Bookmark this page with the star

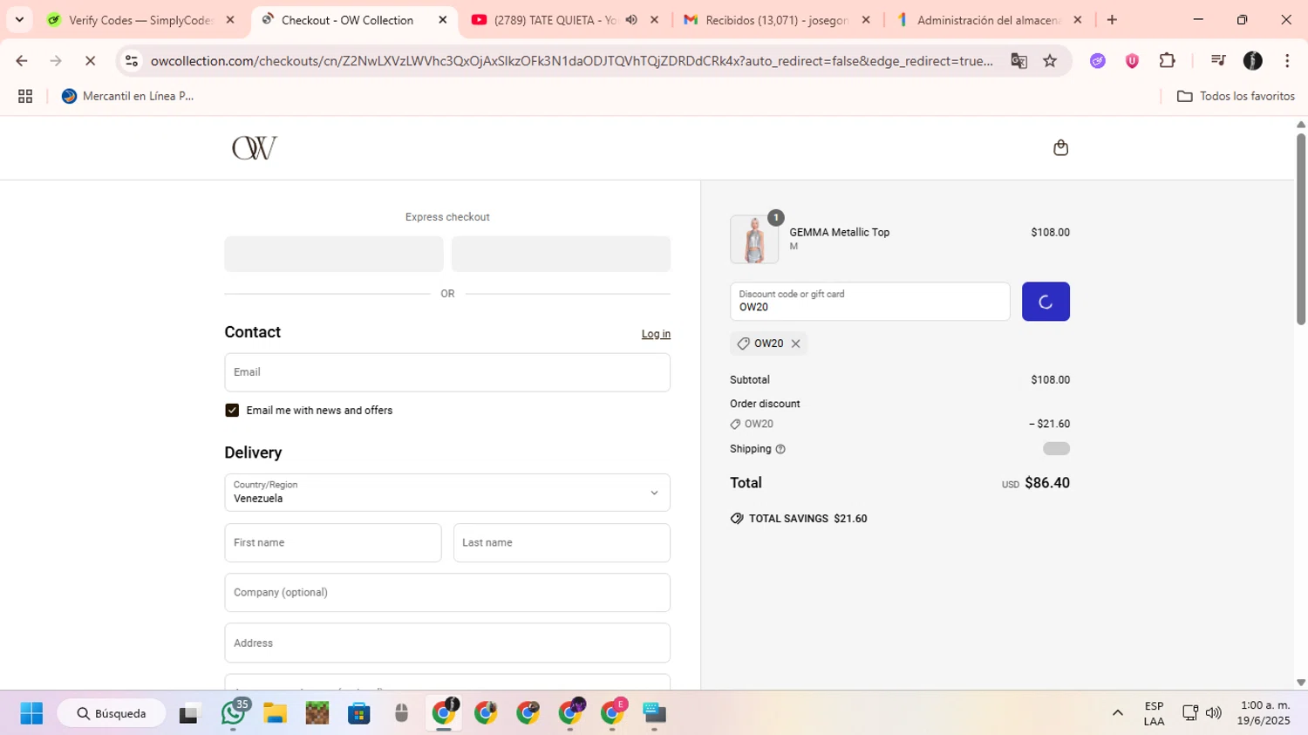pyautogui.click(x=1050, y=61)
